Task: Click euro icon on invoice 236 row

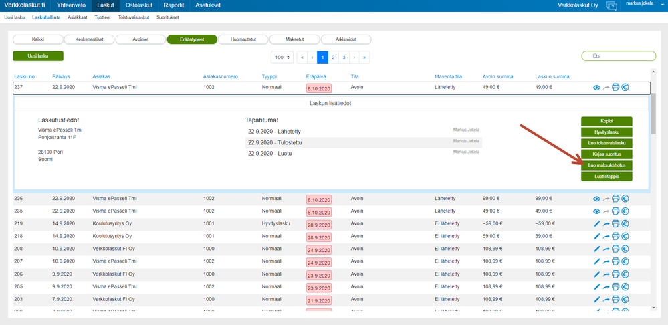Action: click(x=625, y=199)
